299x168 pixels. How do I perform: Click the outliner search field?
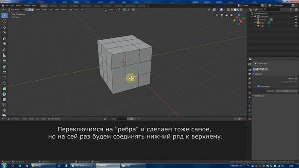(272, 9)
